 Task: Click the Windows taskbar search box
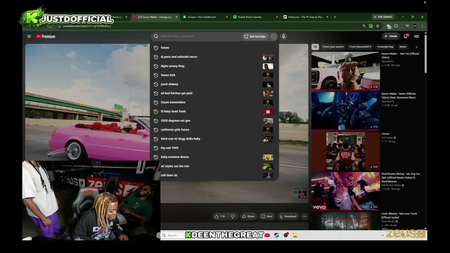172,235
